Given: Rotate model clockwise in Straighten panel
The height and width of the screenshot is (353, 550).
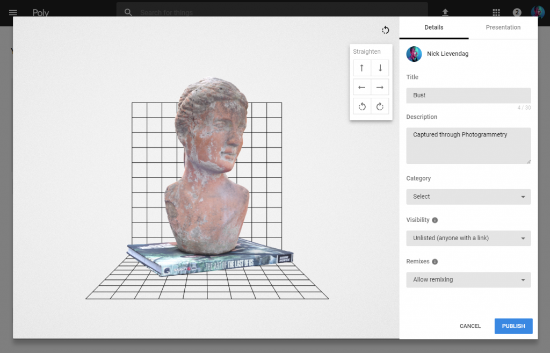Looking at the screenshot, I should click(380, 106).
